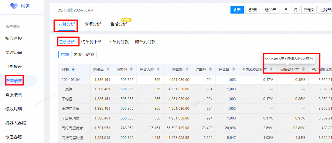Sort by 日期 column arrow icon
Image resolution: width=332 pixels, height=143 pixels.
point(73,69)
